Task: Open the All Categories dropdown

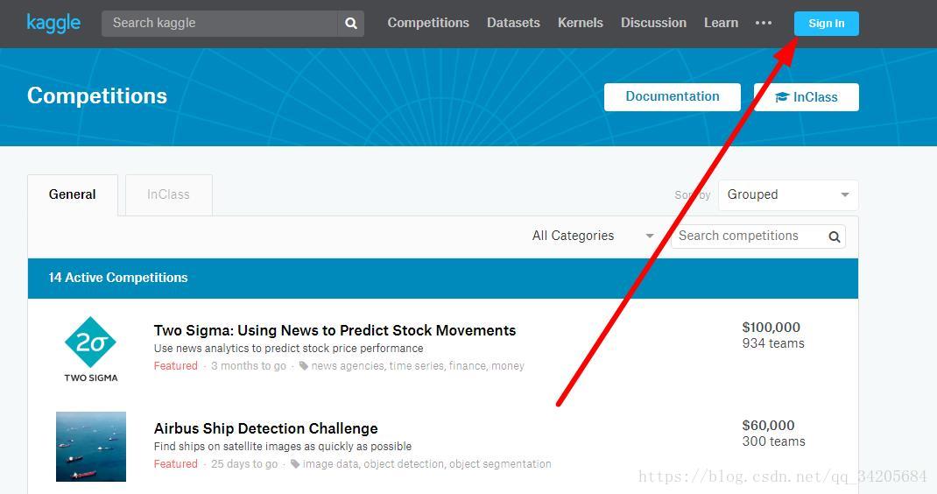Action: pyautogui.click(x=593, y=236)
